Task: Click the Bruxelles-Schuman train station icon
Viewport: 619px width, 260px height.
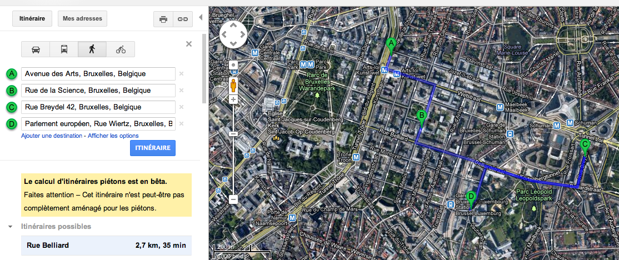Action: pos(511,134)
